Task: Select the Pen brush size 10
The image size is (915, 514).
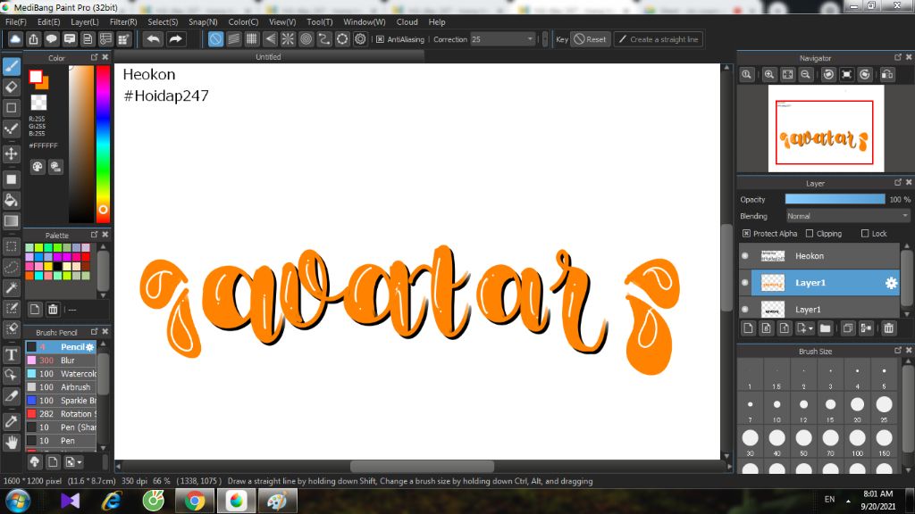Action: click(x=61, y=441)
